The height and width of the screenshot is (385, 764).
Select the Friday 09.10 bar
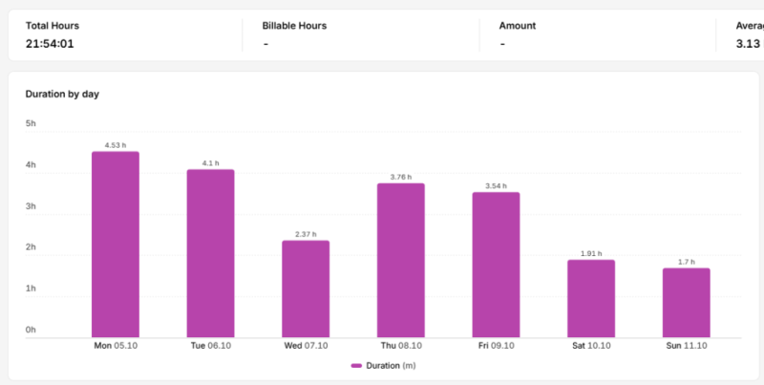point(496,266)
